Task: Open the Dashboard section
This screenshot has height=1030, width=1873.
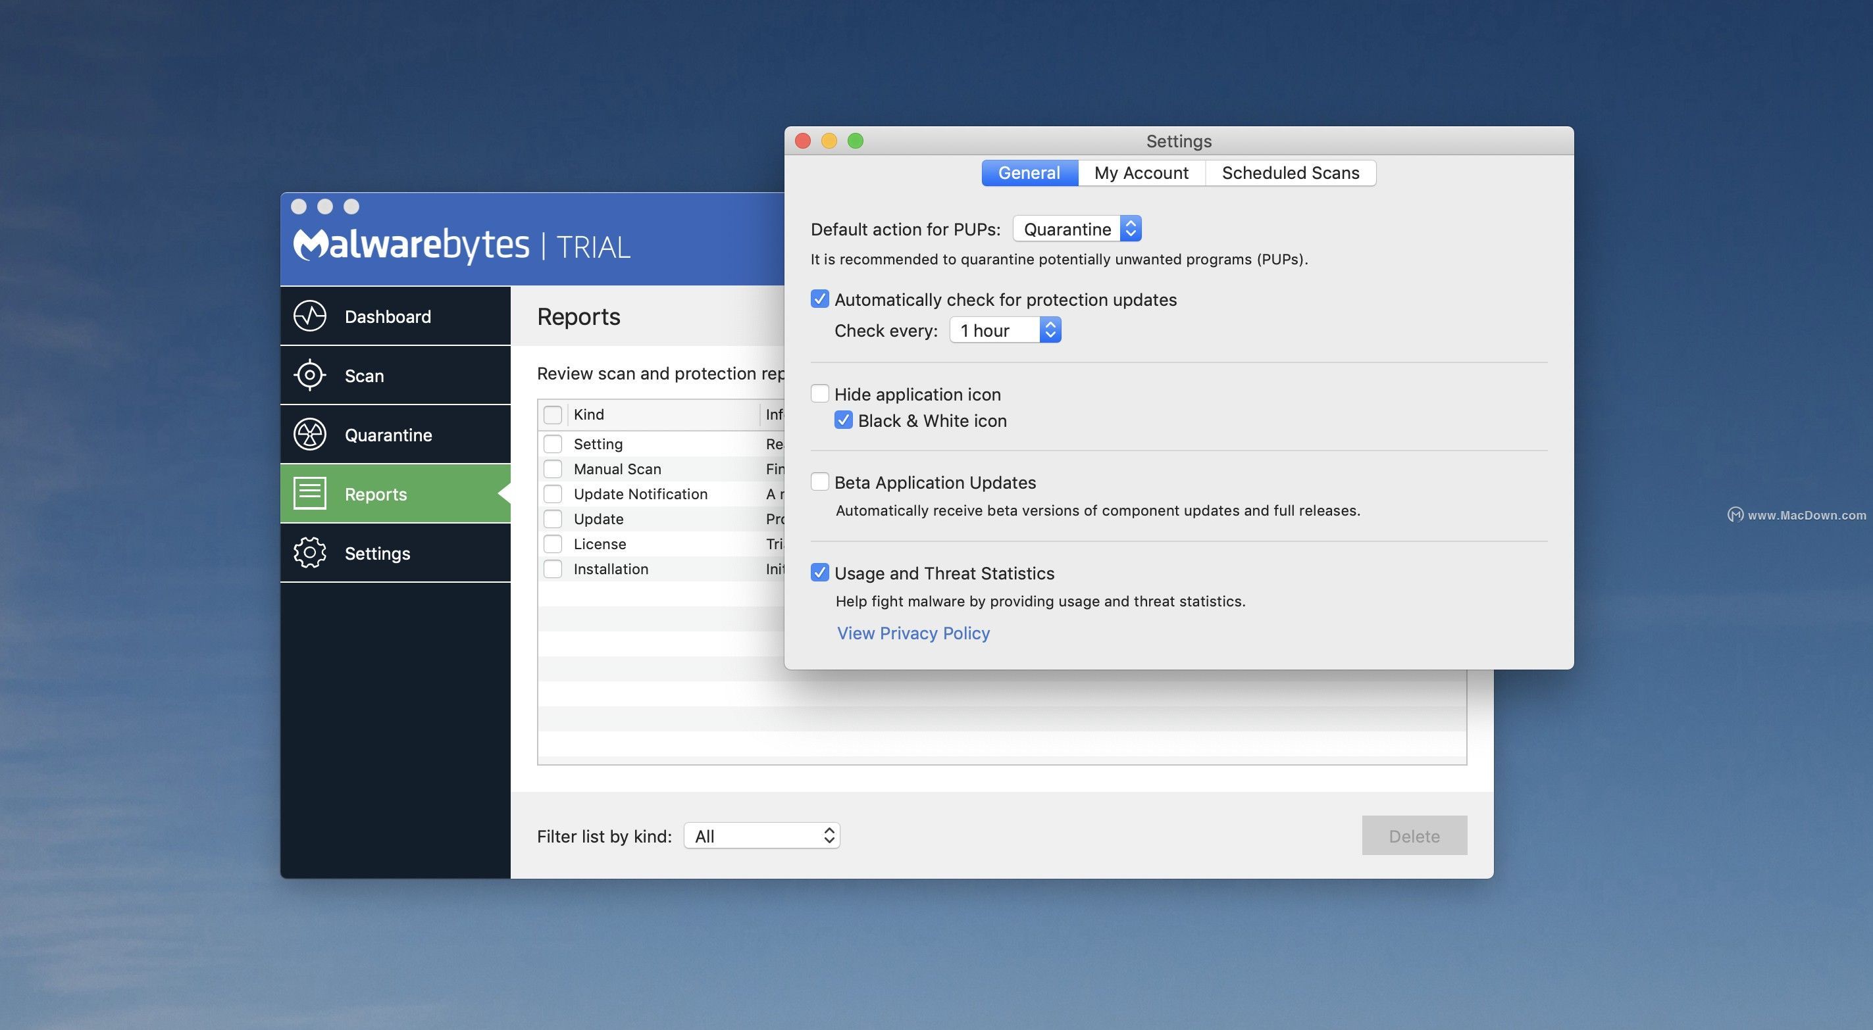Action: pyautogui.click(x=396, y=316)
